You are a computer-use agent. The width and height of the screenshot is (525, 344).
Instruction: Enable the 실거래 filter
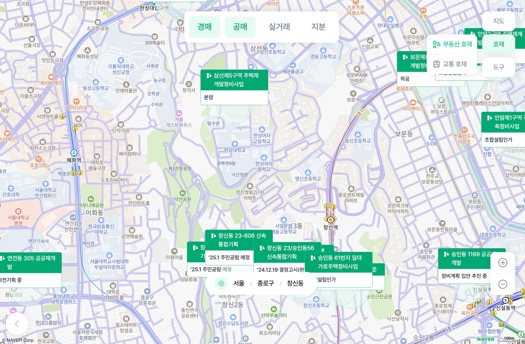pyautogui.click(x=279, y=27)
